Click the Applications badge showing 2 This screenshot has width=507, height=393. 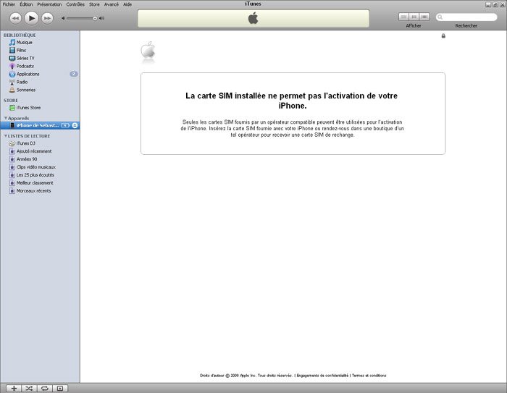coord(74,74)
